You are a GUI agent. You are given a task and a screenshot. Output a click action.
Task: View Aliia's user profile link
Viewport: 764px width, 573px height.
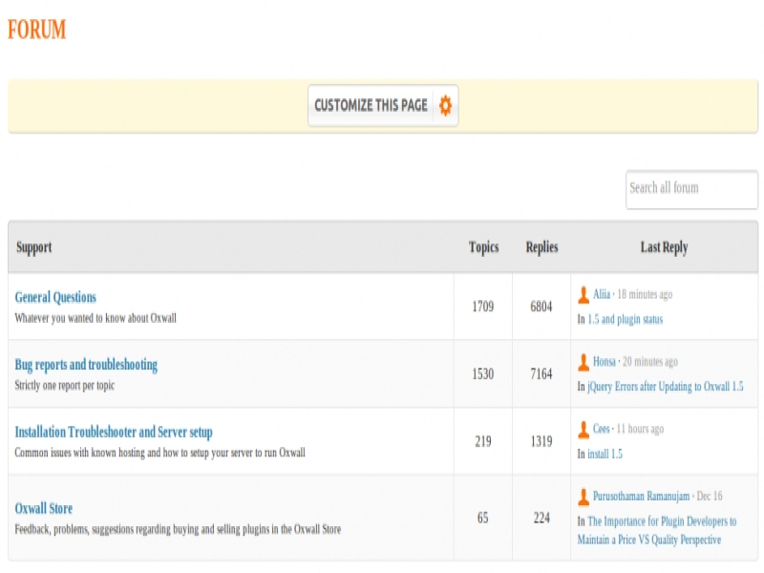pos(602,295)
